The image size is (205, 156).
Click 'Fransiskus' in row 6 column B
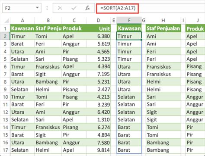48,67
